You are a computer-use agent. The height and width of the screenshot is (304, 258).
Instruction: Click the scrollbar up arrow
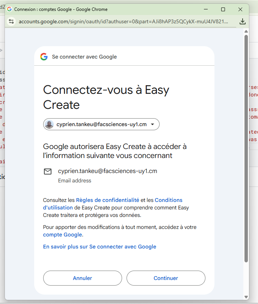click(246, 32)
